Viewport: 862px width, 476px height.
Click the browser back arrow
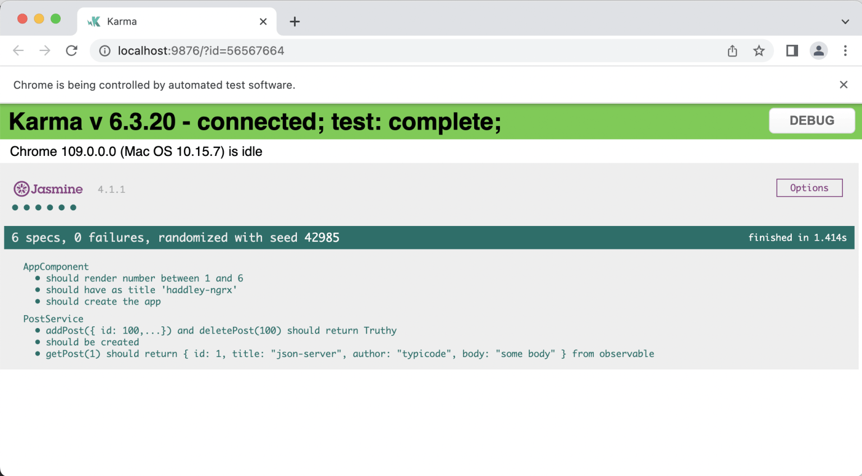(x=19, y=50)
